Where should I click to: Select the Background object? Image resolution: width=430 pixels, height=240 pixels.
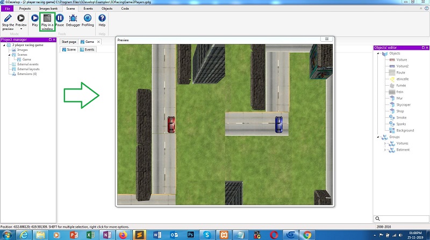pos(405,131)
